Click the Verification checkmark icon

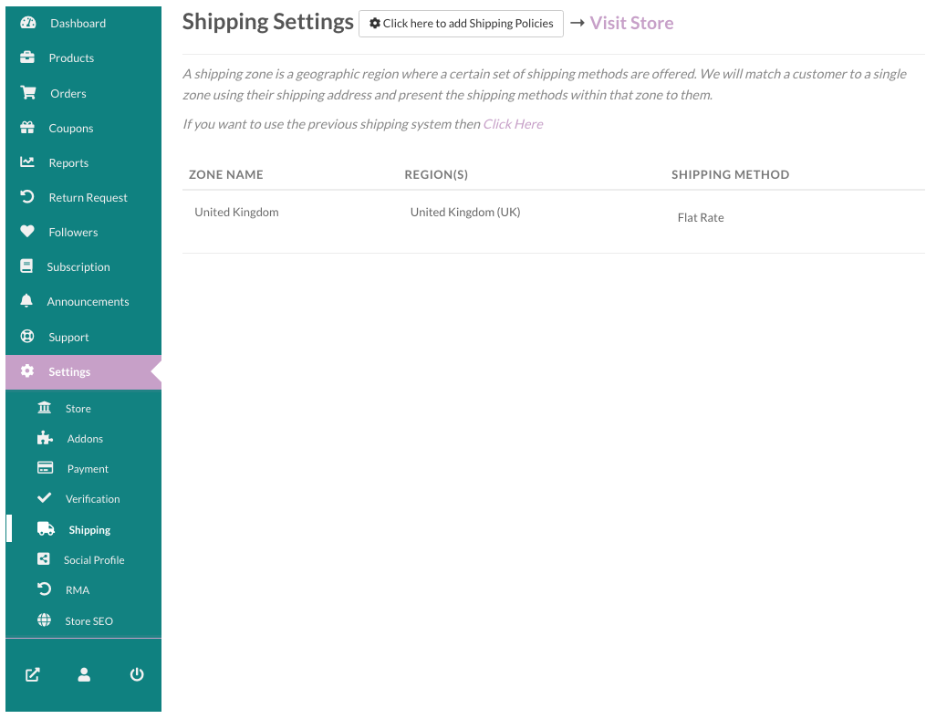coord(44,498)
